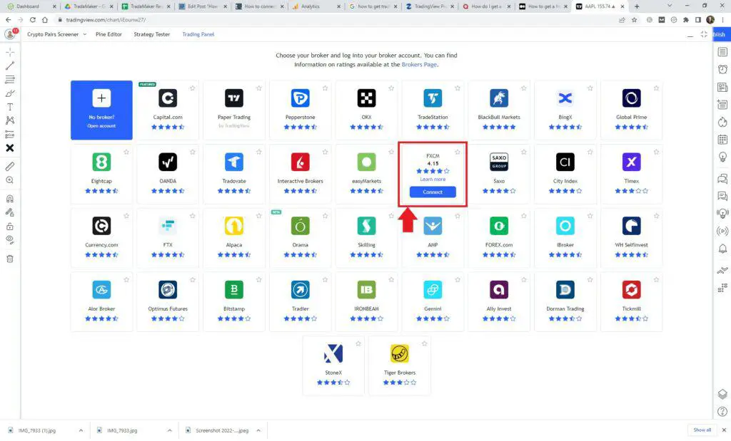This screenshot has width=731, height=441.
Task: Open the Brokers Page link
Action: tap(419, 65)
